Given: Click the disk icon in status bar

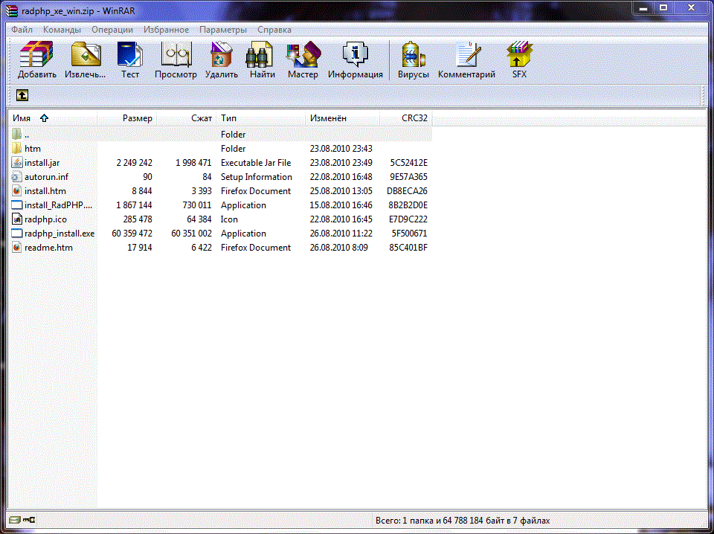Looking at the screenshot, I should [15, 519].
